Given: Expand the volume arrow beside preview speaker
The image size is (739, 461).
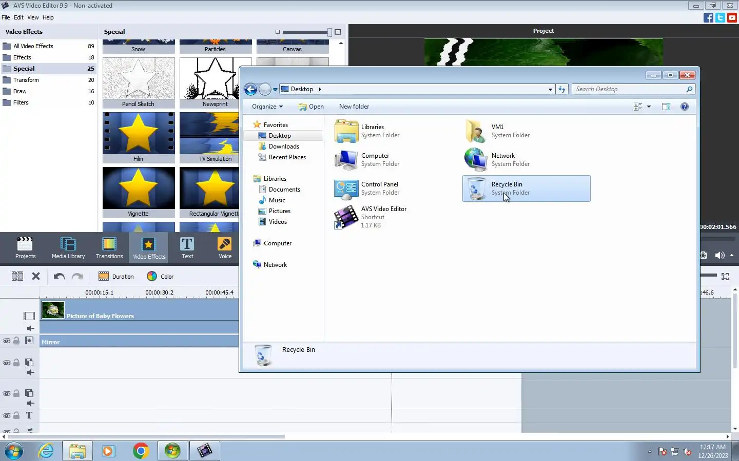Looking at the screenshot, I should pyautogui.click(x=732, y=255).
